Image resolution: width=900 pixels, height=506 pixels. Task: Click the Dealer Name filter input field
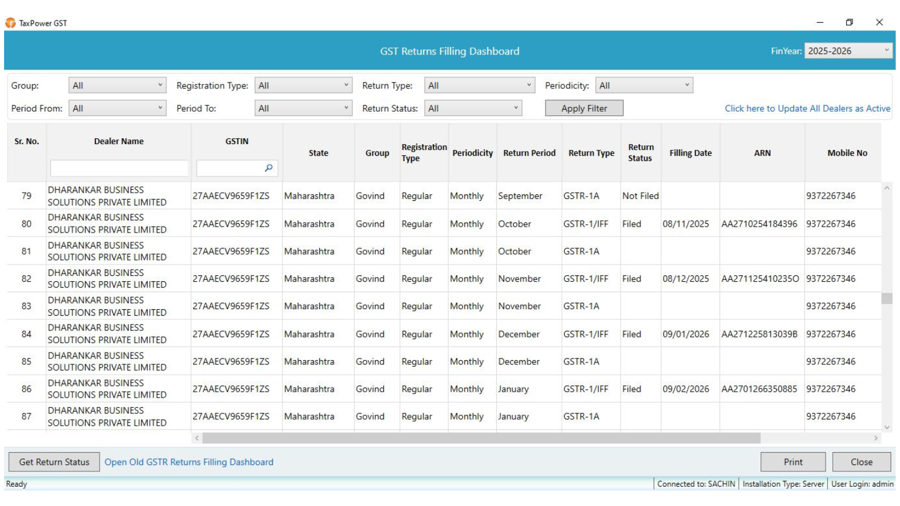coord(119,168)
